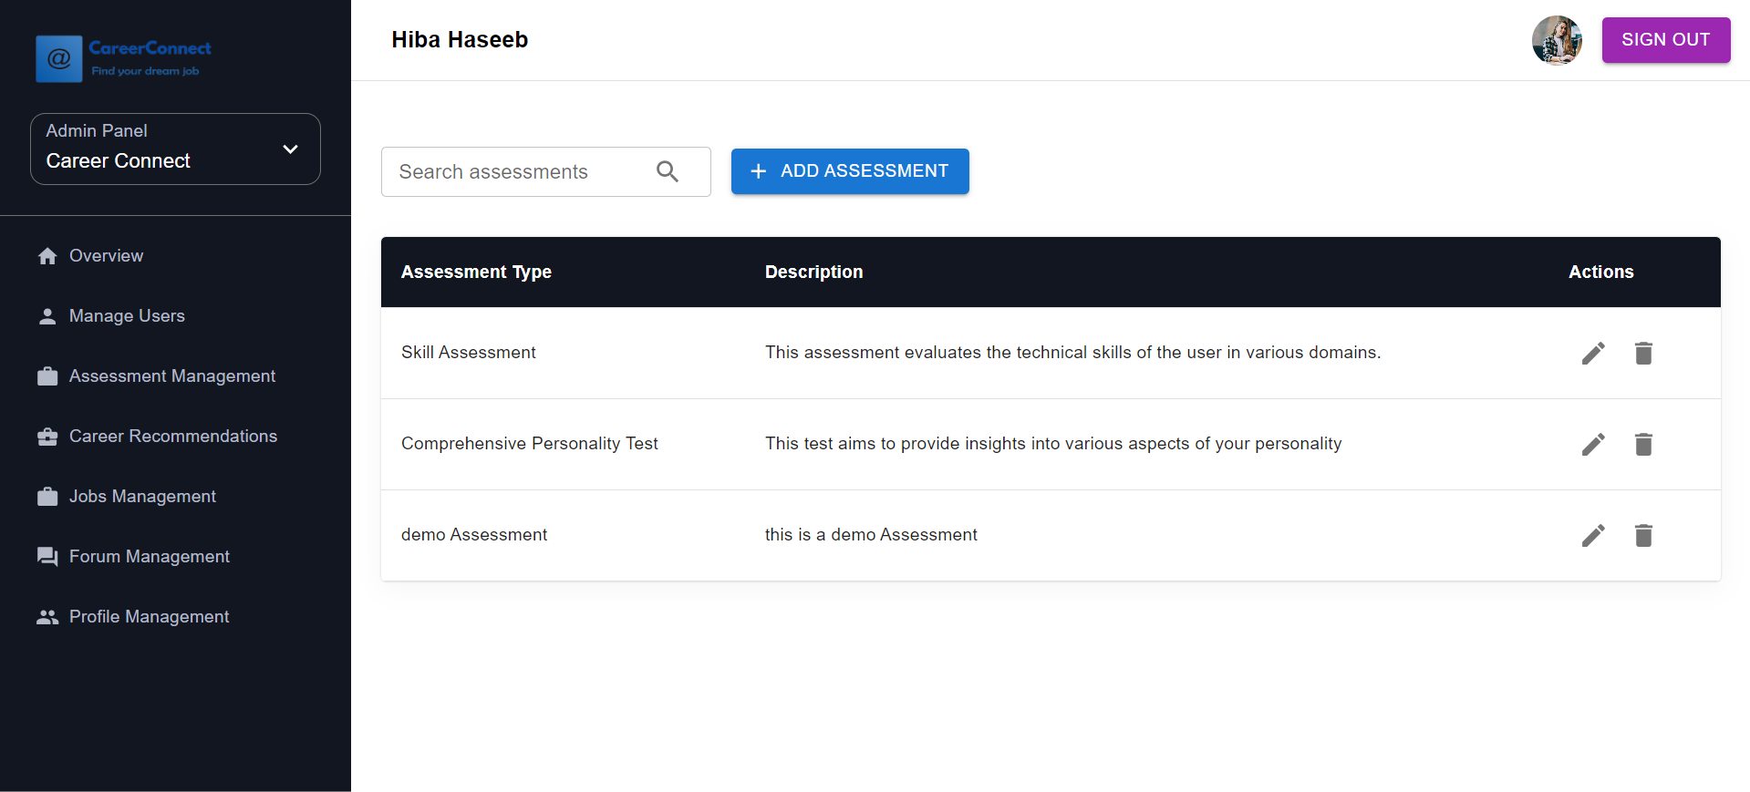Click the ADD ASSESSMENT button
The image size is (1750, 792).
pyautogui.click(x=850, y=171)
